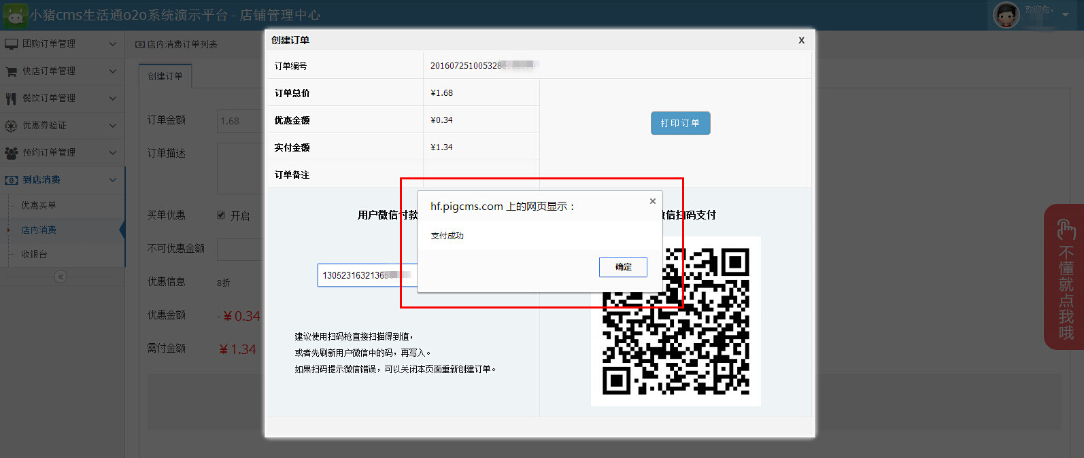The width and height of the screenshot is (1084, 458).
Task: Click the 如果扫码提示微信错误 hint line
Action: [395, 369]
